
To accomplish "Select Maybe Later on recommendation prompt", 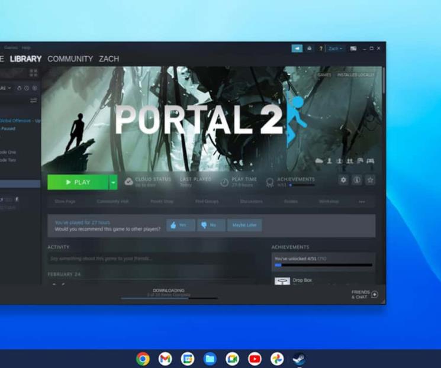I will click(244, 225).
